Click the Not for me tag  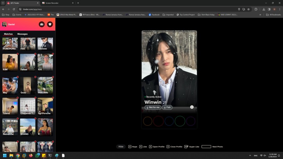click(153, 107)
